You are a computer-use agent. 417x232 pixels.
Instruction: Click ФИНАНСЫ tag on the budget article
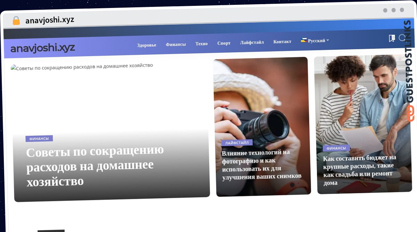tap(336, 148)
